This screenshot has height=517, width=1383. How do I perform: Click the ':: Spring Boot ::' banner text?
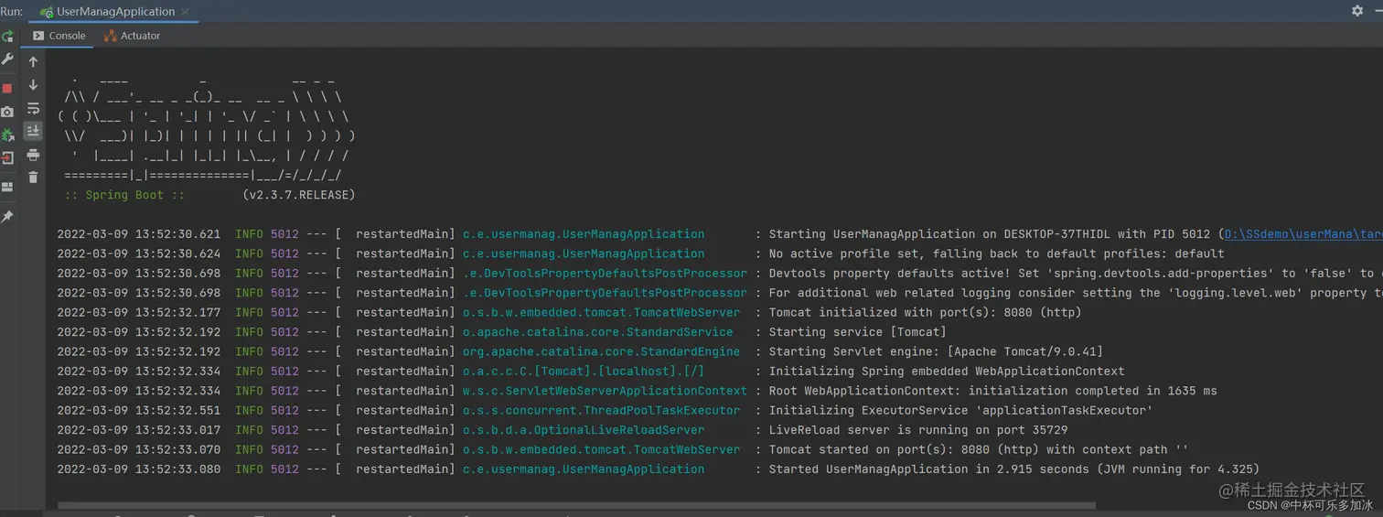click(x=124, y=195)
